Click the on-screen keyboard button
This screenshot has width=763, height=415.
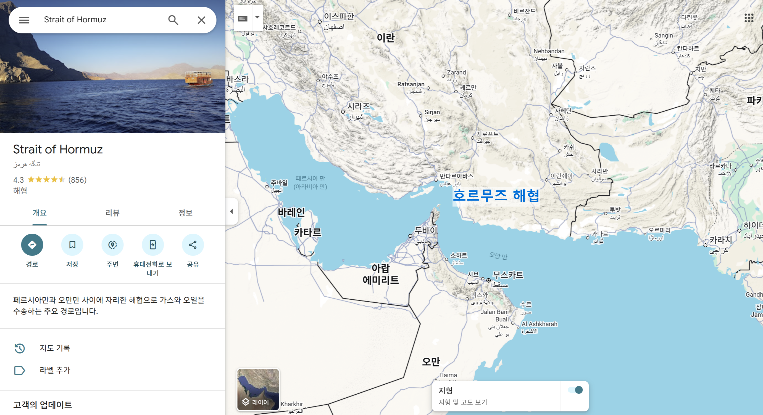click(x=243, y=19)
